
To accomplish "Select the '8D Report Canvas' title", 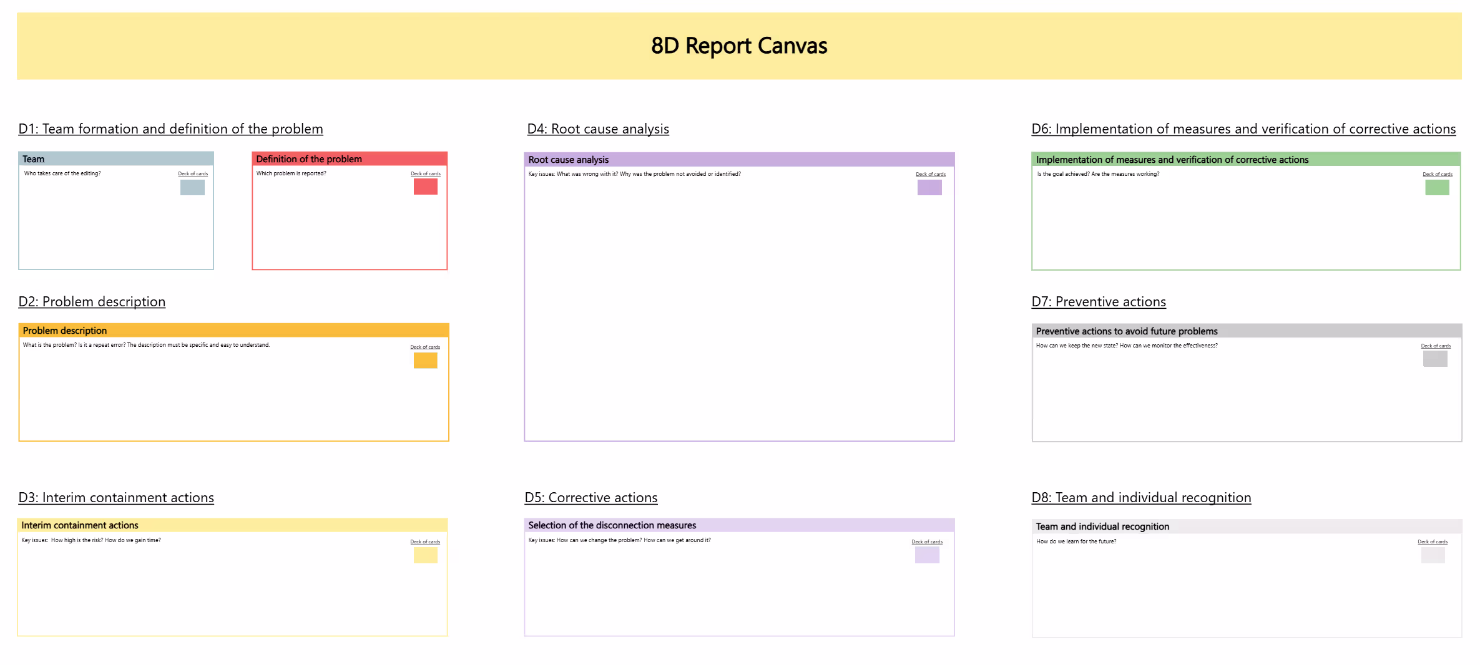I will (x=739, y=46).
